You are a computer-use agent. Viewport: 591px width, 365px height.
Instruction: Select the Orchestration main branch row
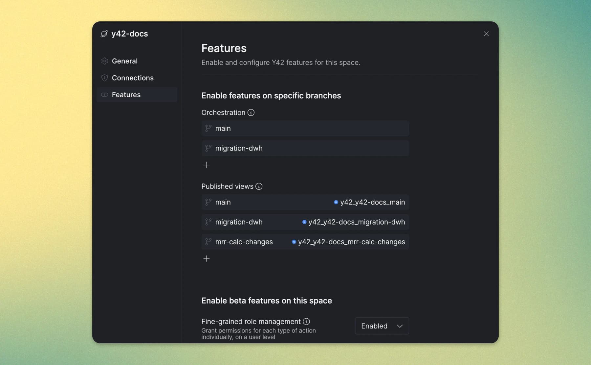point(305,128)
